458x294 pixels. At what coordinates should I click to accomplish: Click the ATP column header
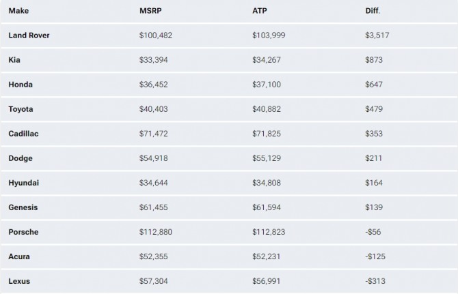(x=258, y=11)
